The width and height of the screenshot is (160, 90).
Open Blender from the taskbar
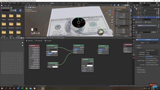tap(43, 88)
